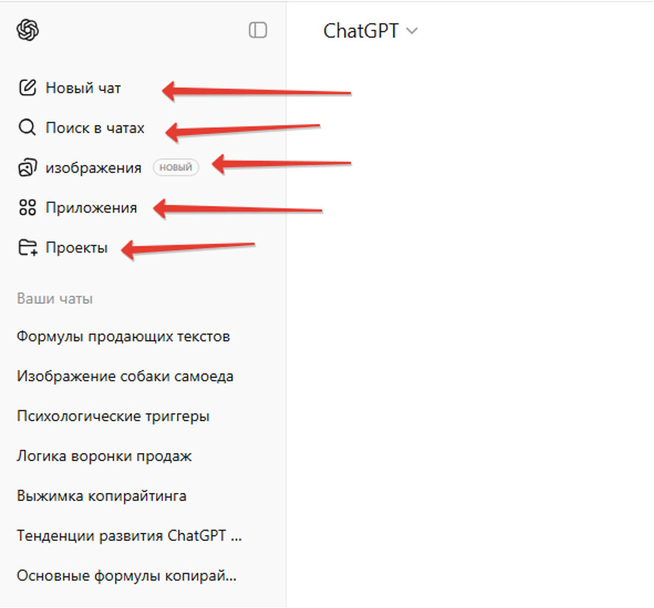Open the ChatGPT model selector dropdown
Image resolution: width=654 pixels, height=608 pixels.
pyautogui.click(x=370, y=31)
